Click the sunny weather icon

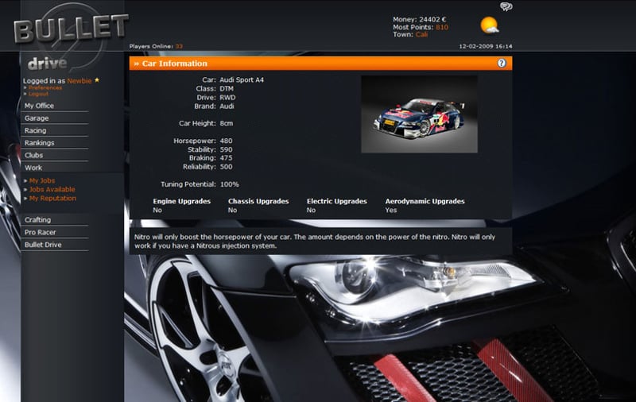coord(489,25)
